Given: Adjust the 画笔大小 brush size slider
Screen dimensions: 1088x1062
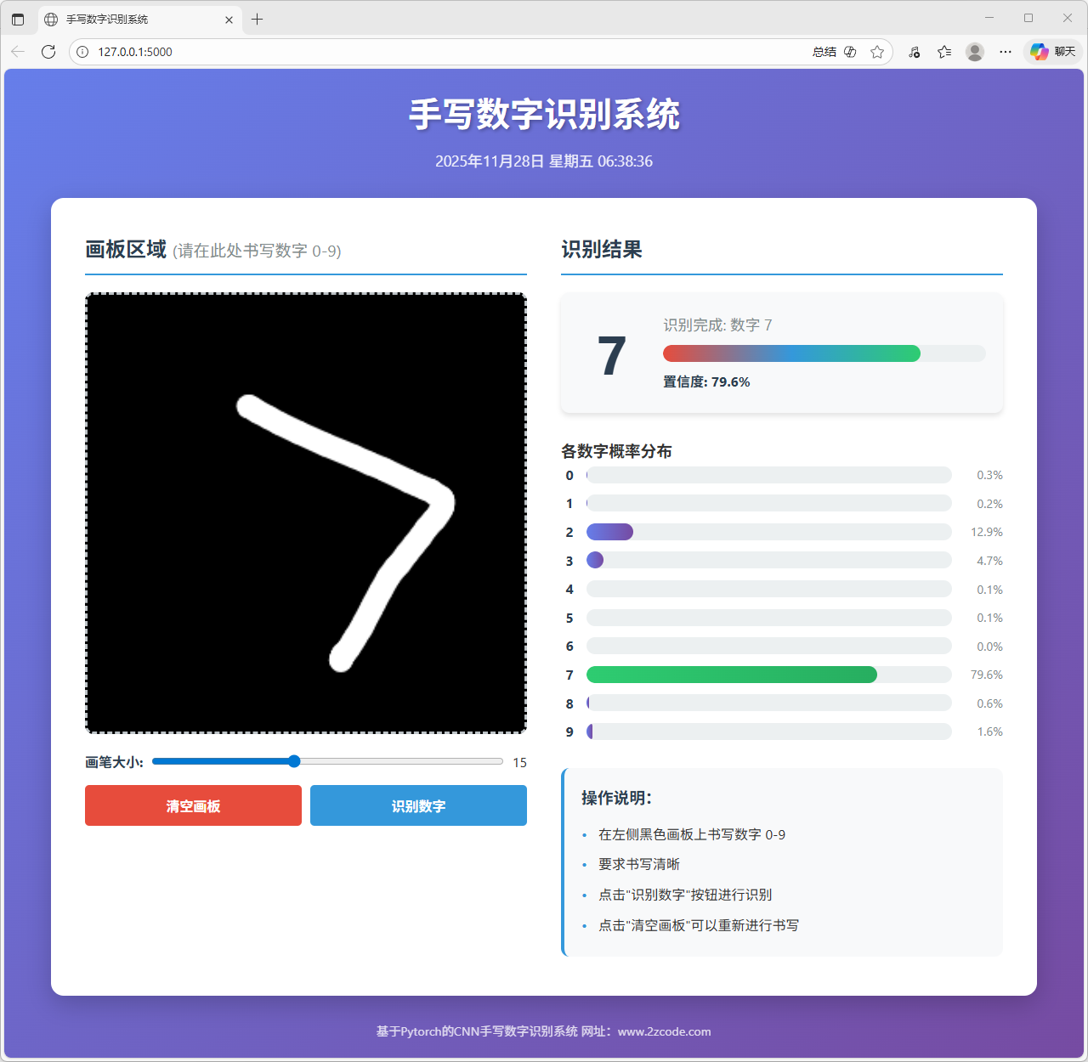Looking at the screenshot, I should [x=293, y=761].
